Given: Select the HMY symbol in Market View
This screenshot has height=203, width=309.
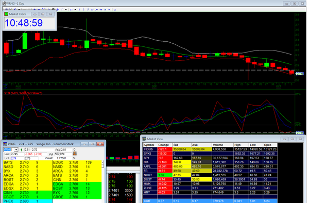Looking at the screenshot, I should pos(150,192).
